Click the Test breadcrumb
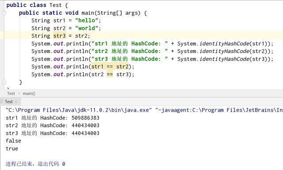 pyautogui.click(x=11, y=93)
